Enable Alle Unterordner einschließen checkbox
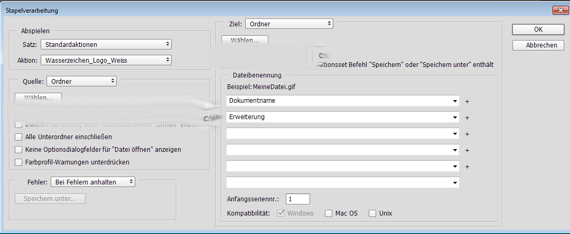570x234 pixels. click(19, 137)
